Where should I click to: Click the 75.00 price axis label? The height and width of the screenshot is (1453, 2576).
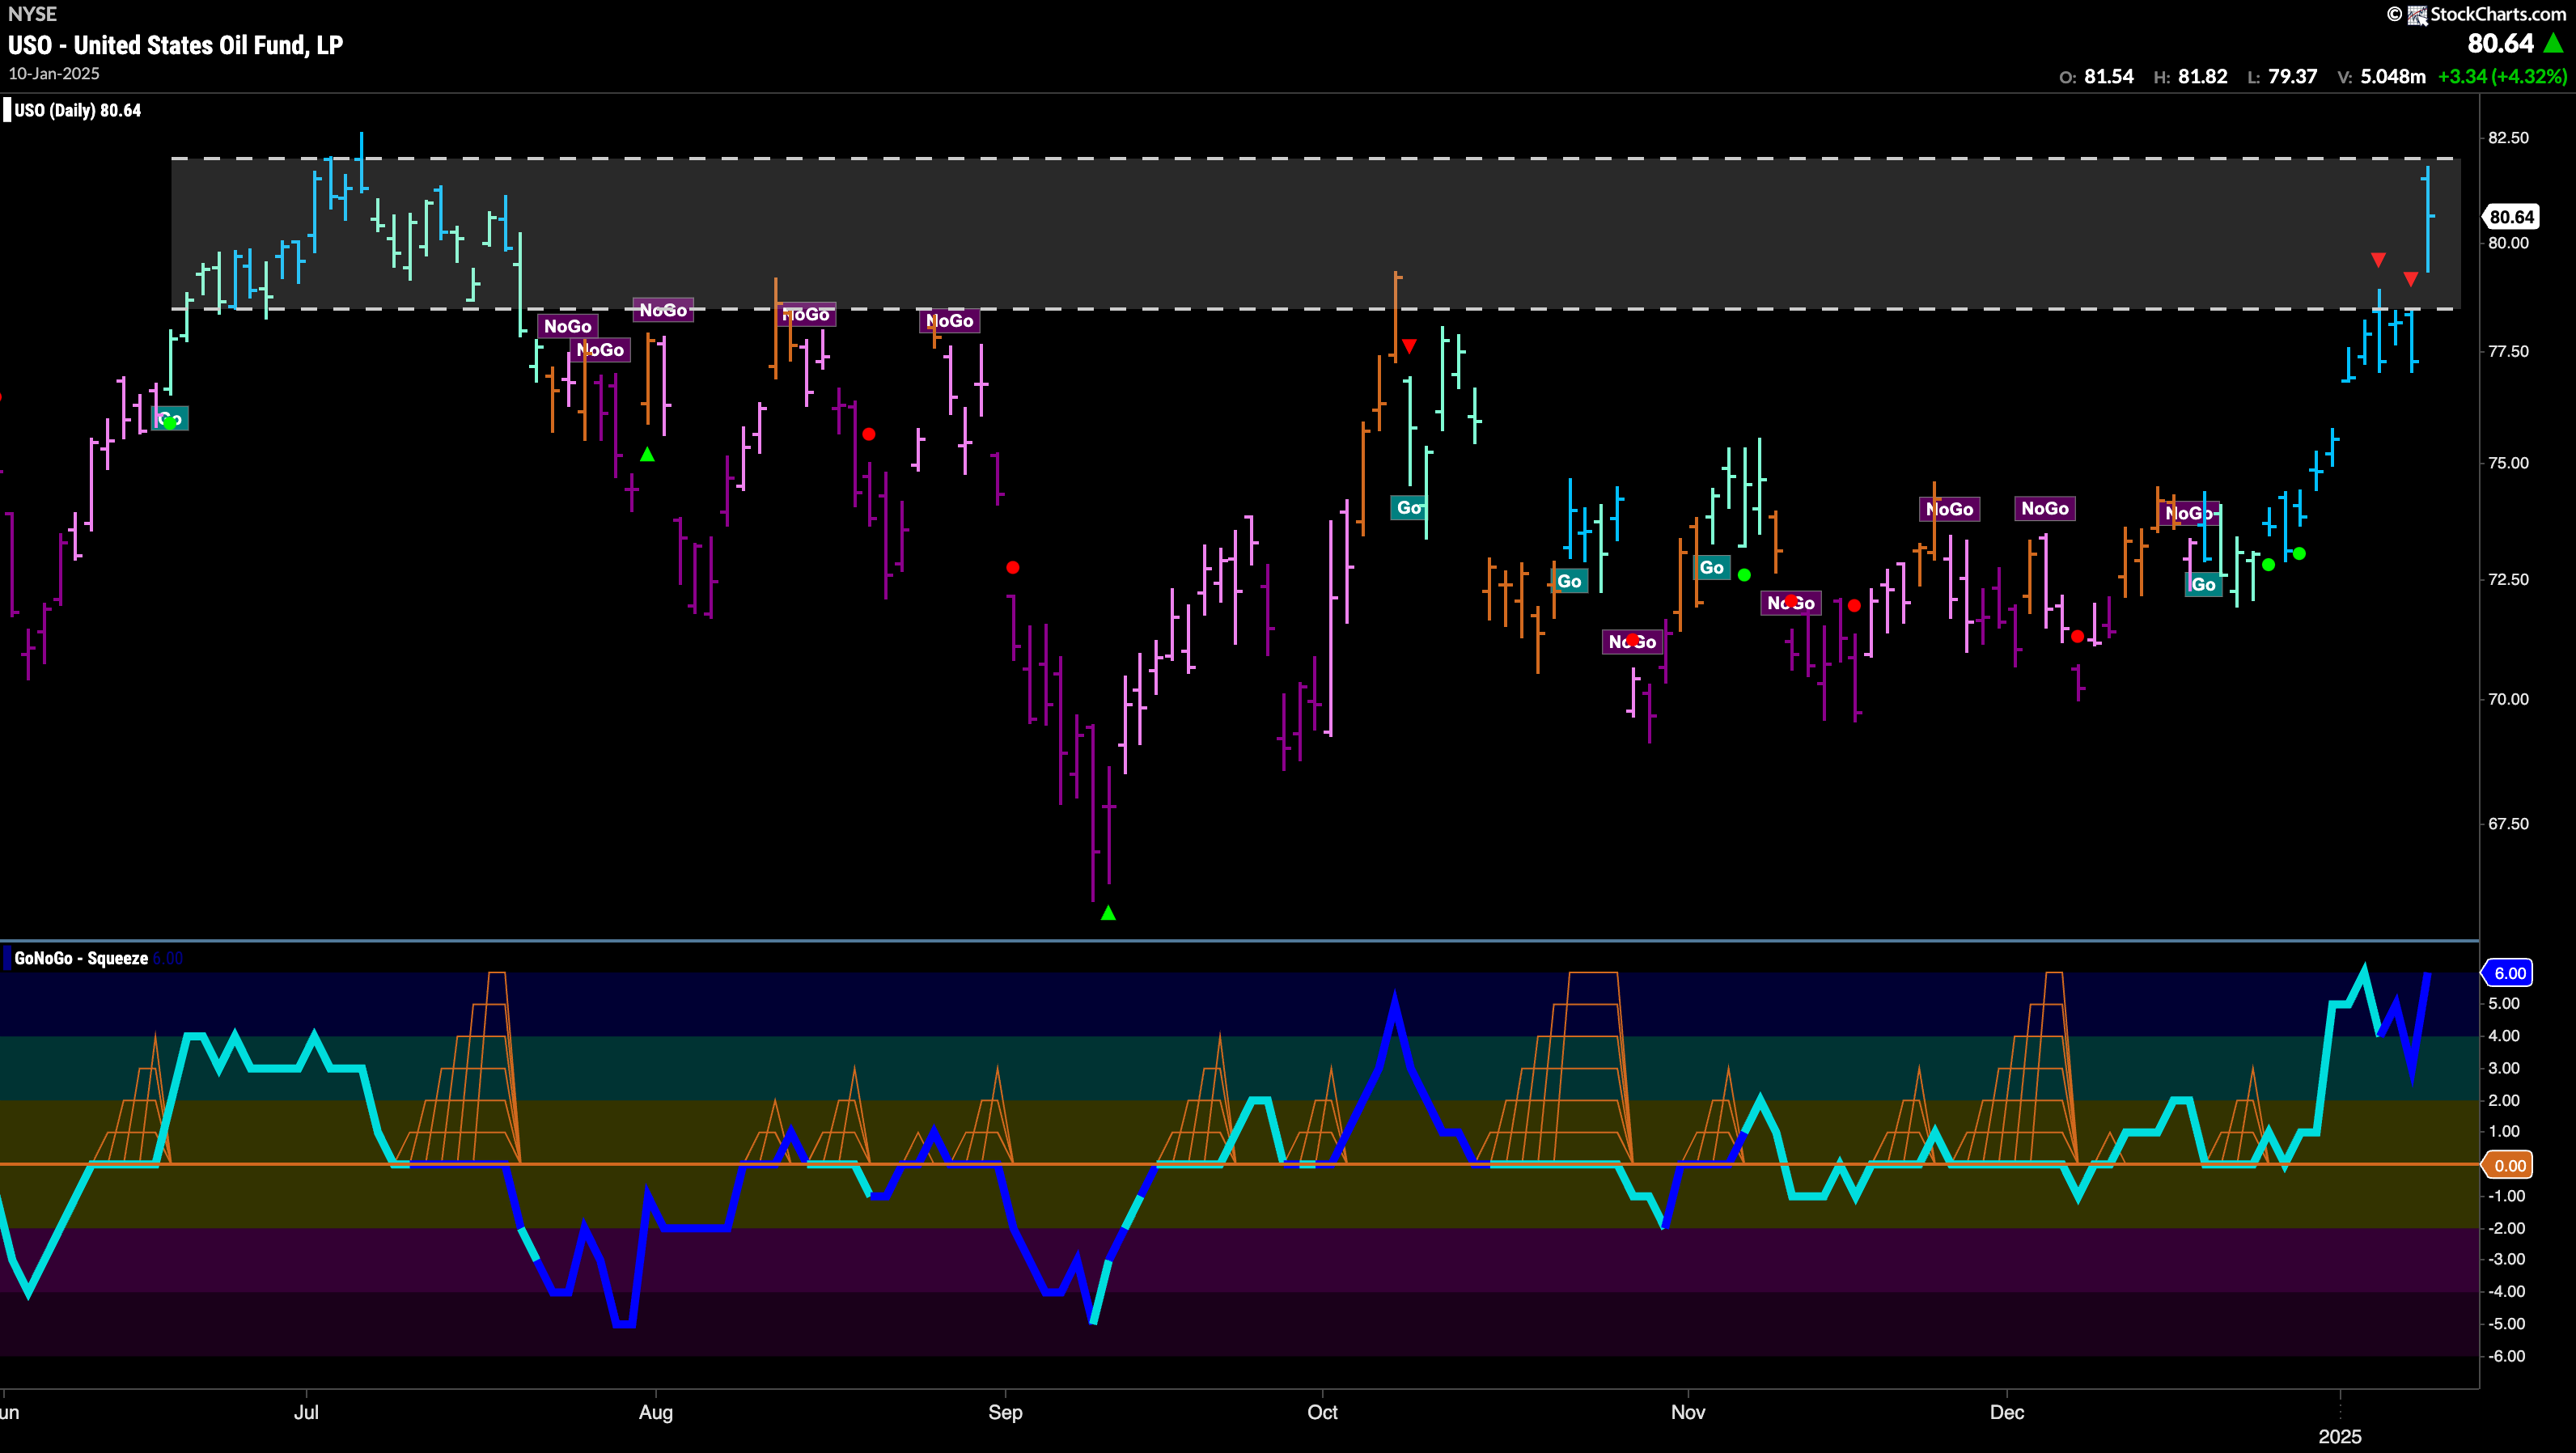[x=2508, y=464]
